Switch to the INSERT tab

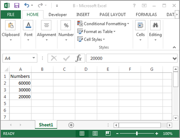pyautogui.click(x=83, y=15)
